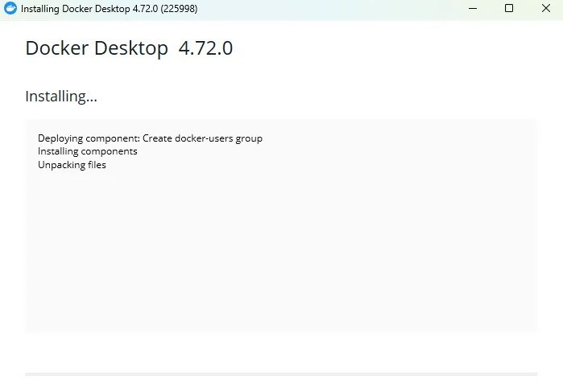The image size is (563, 387).
Task: Click the Docker whale icon in title bar
Action: tap(10, 8)
